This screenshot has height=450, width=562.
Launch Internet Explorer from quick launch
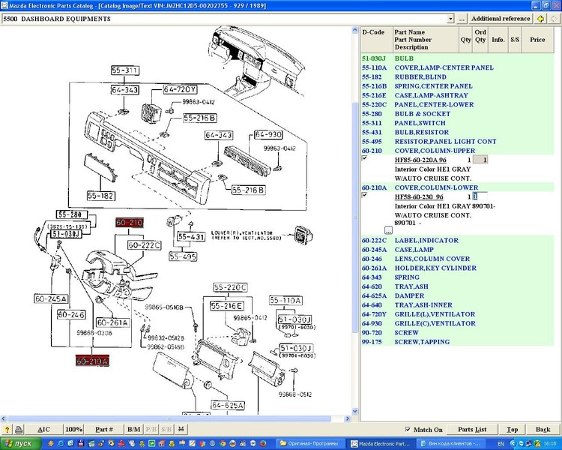[x=61, y=444]
